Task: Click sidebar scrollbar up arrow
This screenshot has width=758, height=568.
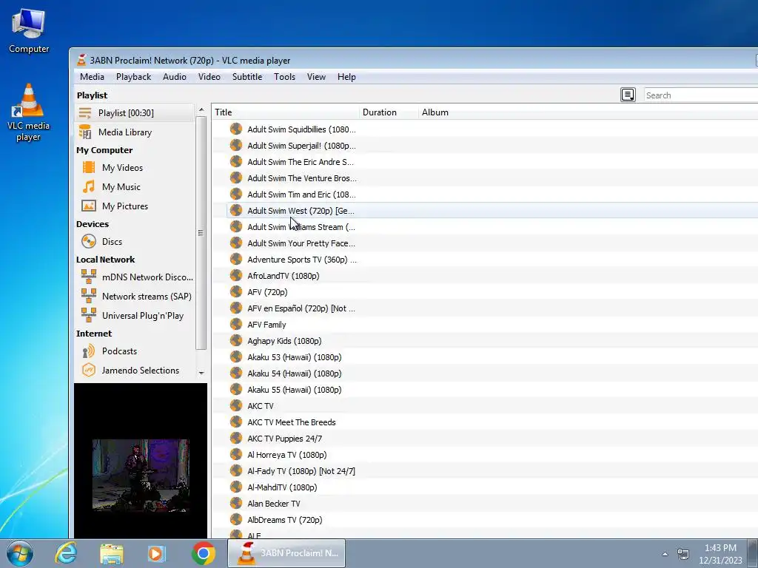Action: [x=201, y=110]
